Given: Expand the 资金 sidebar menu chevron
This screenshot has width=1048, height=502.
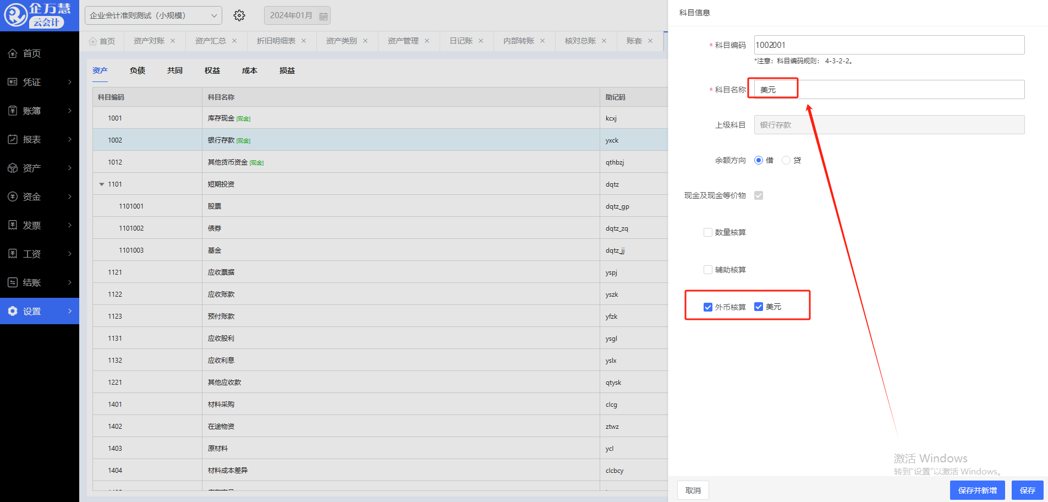Looking at the screenshot, I should pyautogui.click(x=70, y=197).
